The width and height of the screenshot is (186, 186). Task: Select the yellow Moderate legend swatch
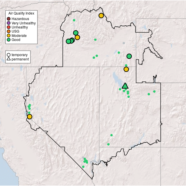(9, 35)
